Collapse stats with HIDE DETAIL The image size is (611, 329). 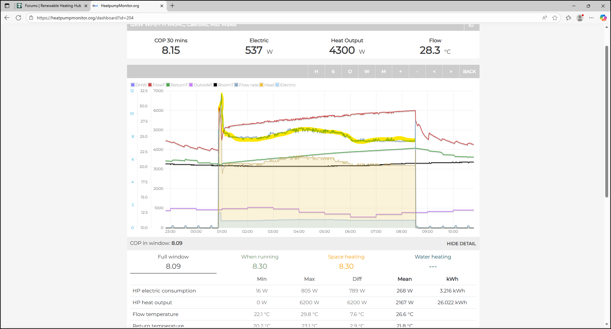click(x=461, y=244)
